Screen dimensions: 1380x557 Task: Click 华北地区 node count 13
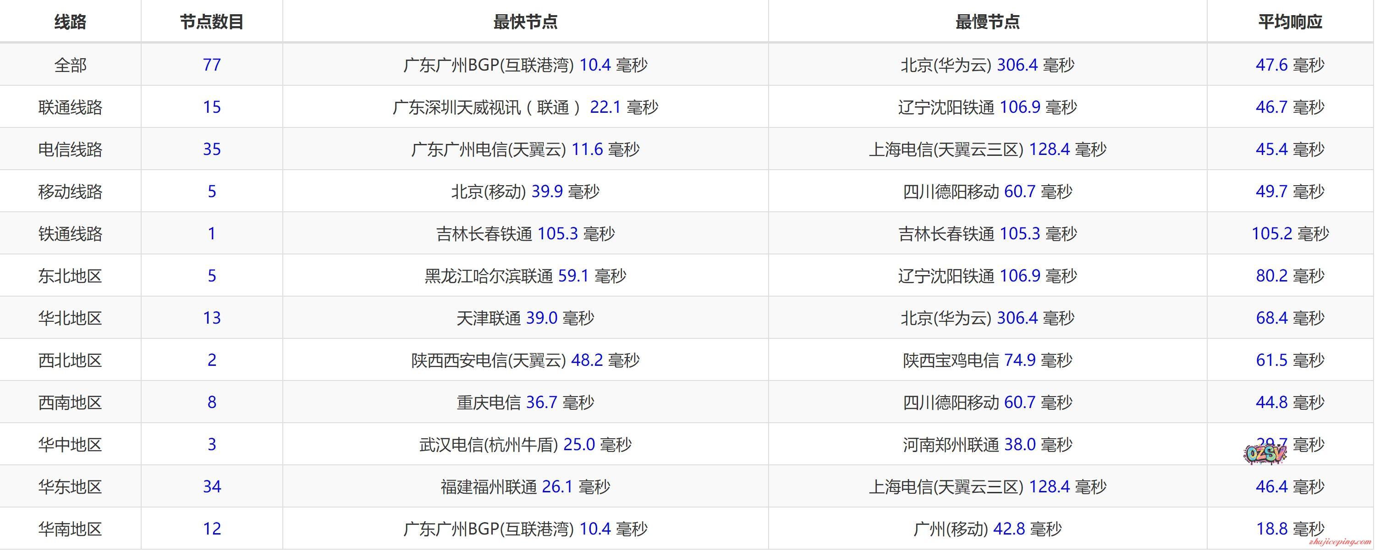pos(212,318)
